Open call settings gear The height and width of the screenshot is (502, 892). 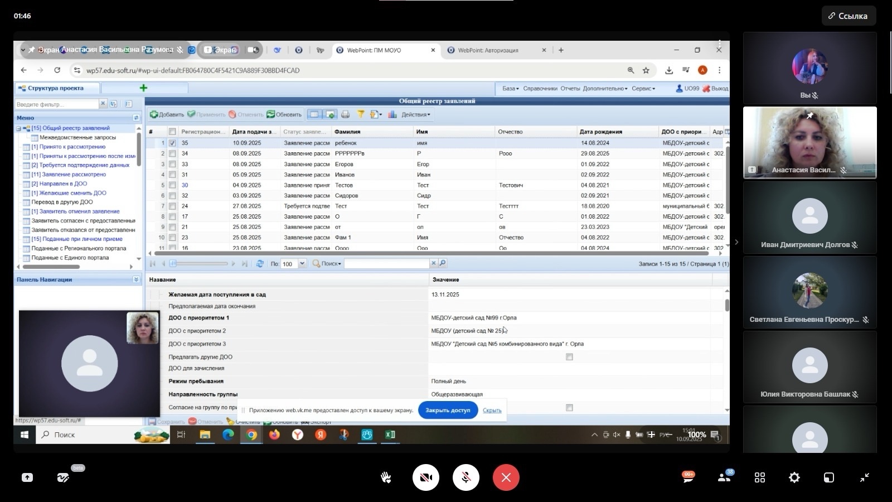pyautogui.click(x=794, y=477)
